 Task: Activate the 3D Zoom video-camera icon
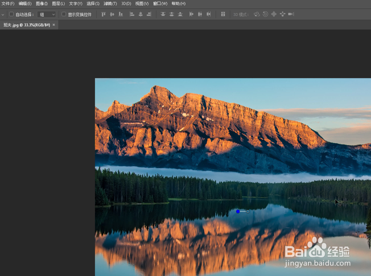(291, 14)
